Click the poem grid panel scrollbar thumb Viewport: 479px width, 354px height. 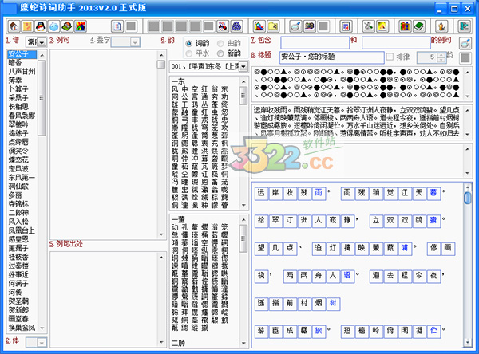click(467, 198)
